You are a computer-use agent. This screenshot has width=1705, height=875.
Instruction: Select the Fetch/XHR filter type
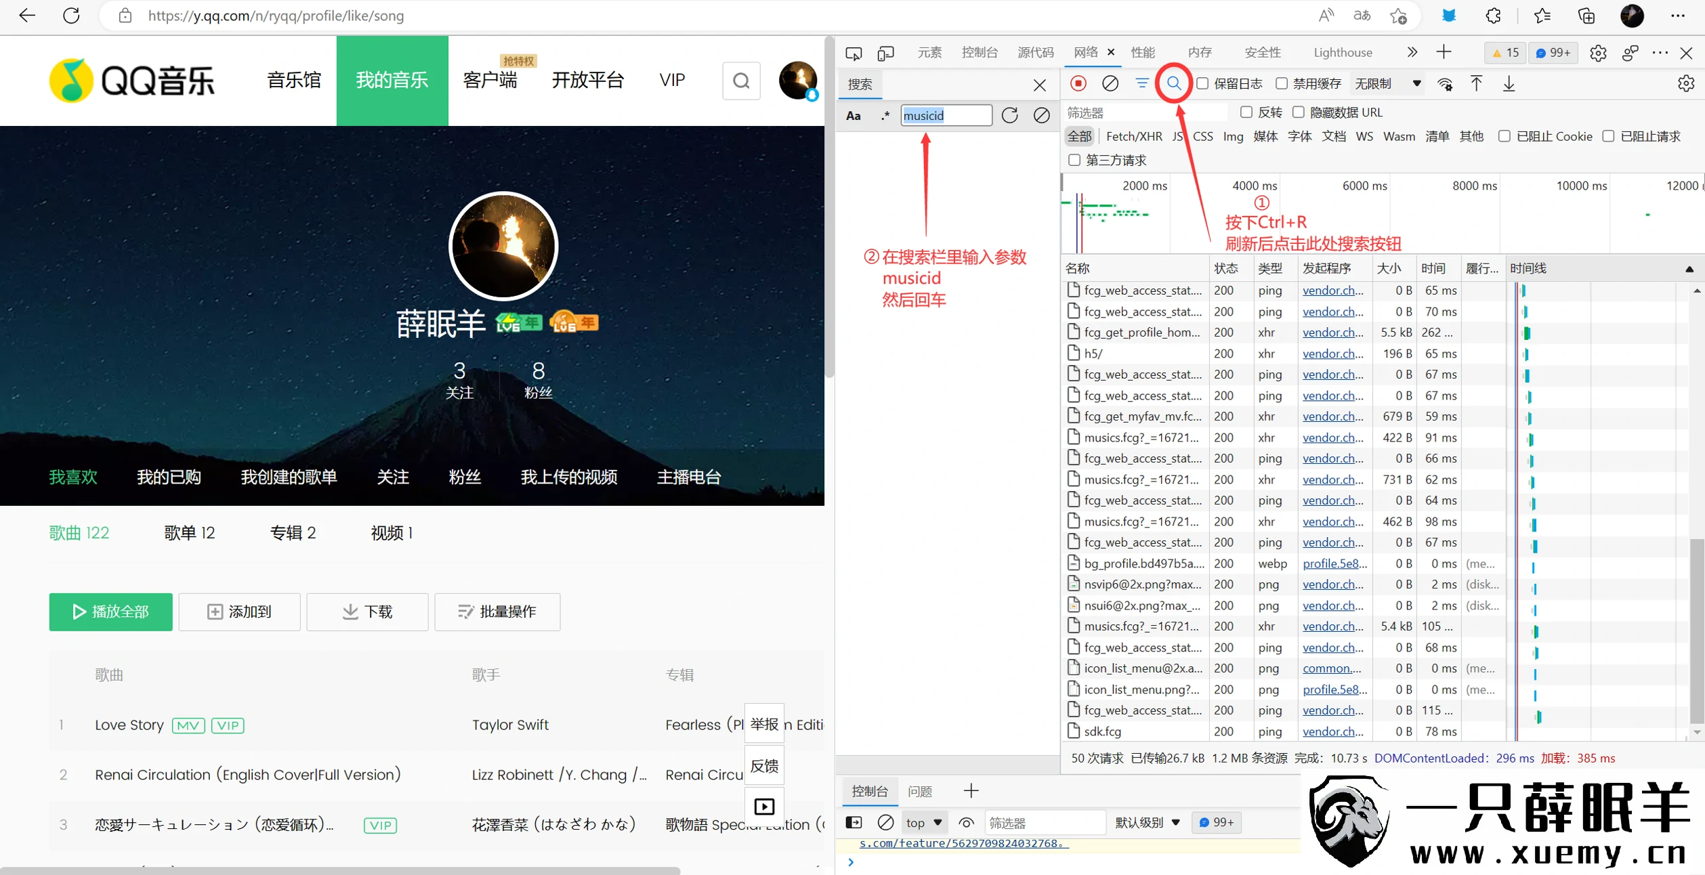(1134, 136)
